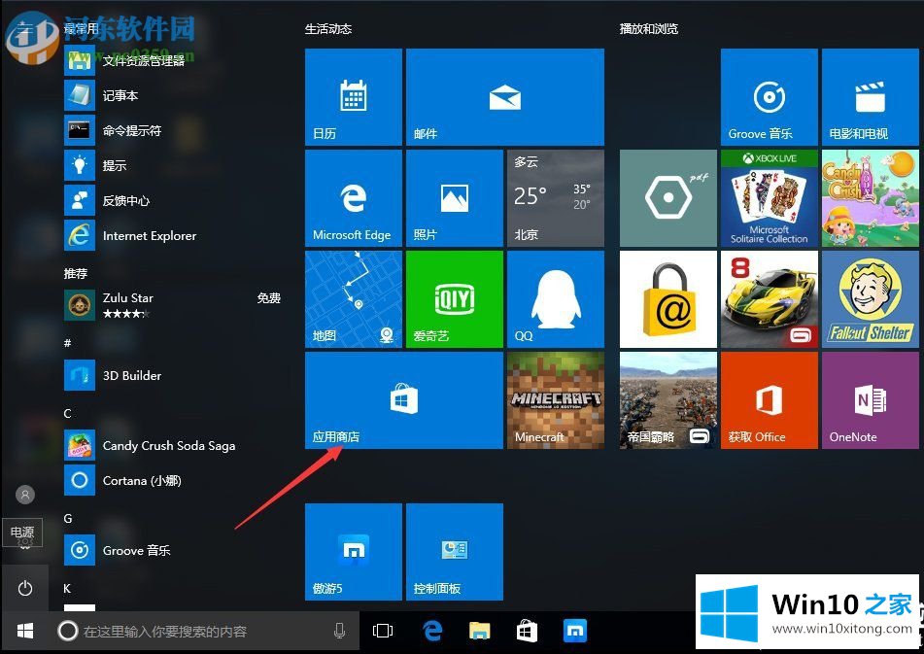Launch Microsoft Solitaire Collection tile
This screenshot has height=654, width=924.
coord(769,198)
